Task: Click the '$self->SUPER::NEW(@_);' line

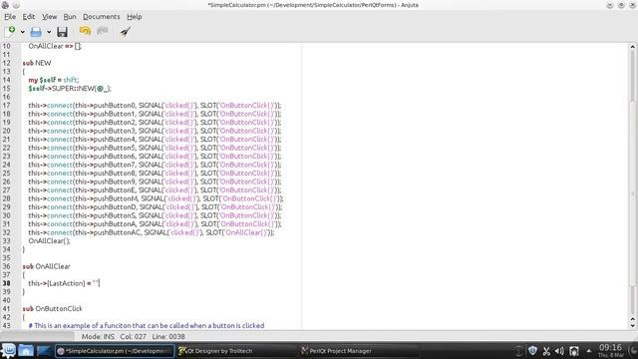Action: click(70, 89)
